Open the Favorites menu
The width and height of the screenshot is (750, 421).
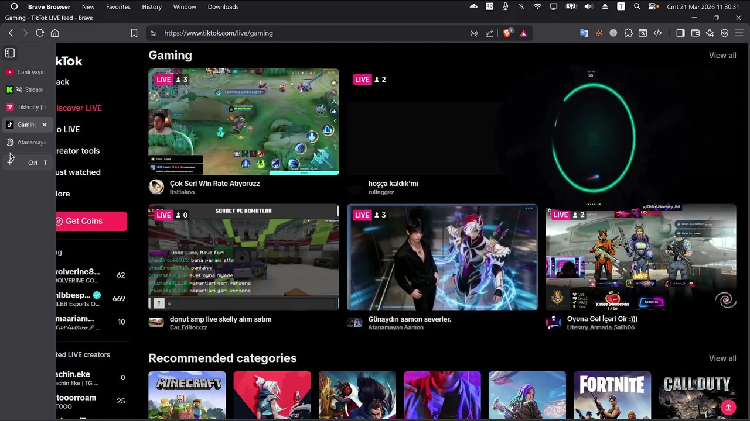point(118,6)
